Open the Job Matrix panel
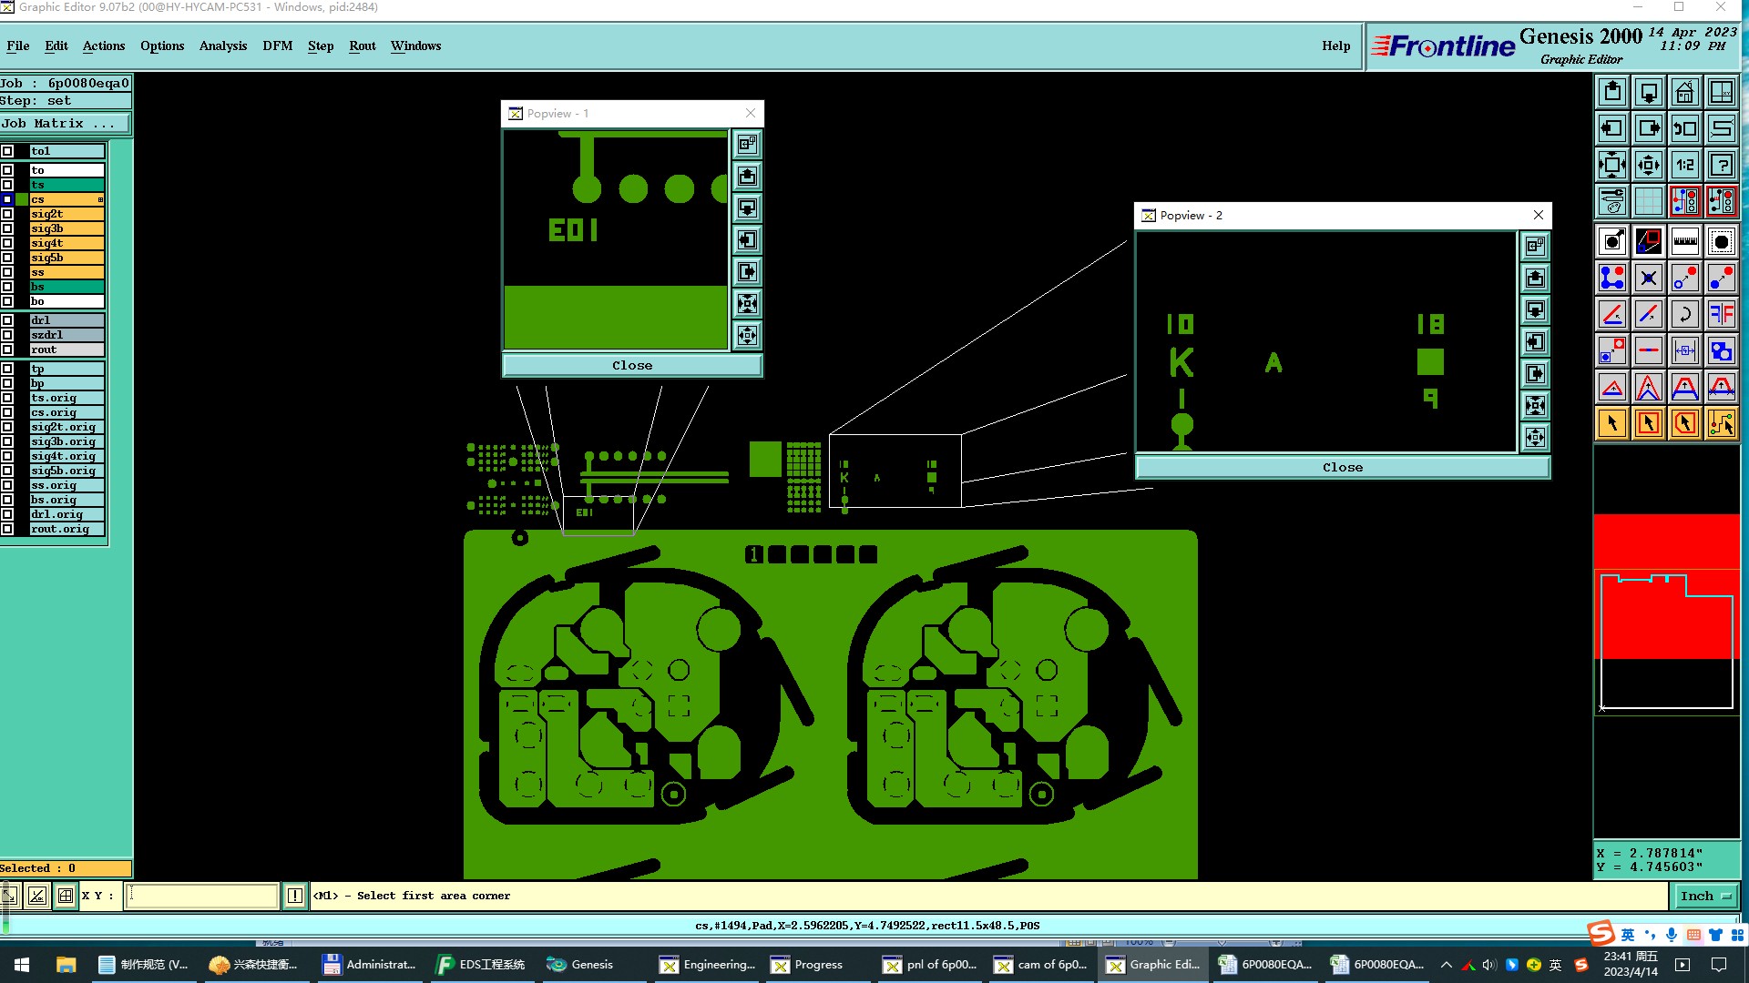Image resolution: width=1749 pixels, height=983 pixels. [65, 124]
